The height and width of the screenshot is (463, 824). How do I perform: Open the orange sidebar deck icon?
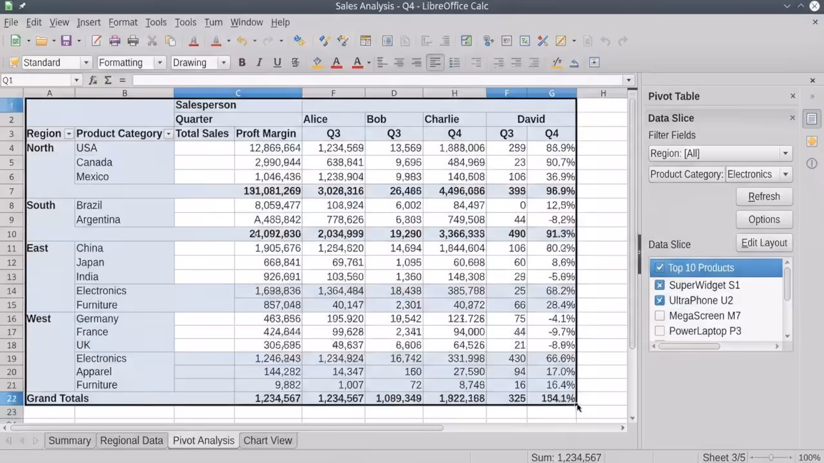click(812, 141)
